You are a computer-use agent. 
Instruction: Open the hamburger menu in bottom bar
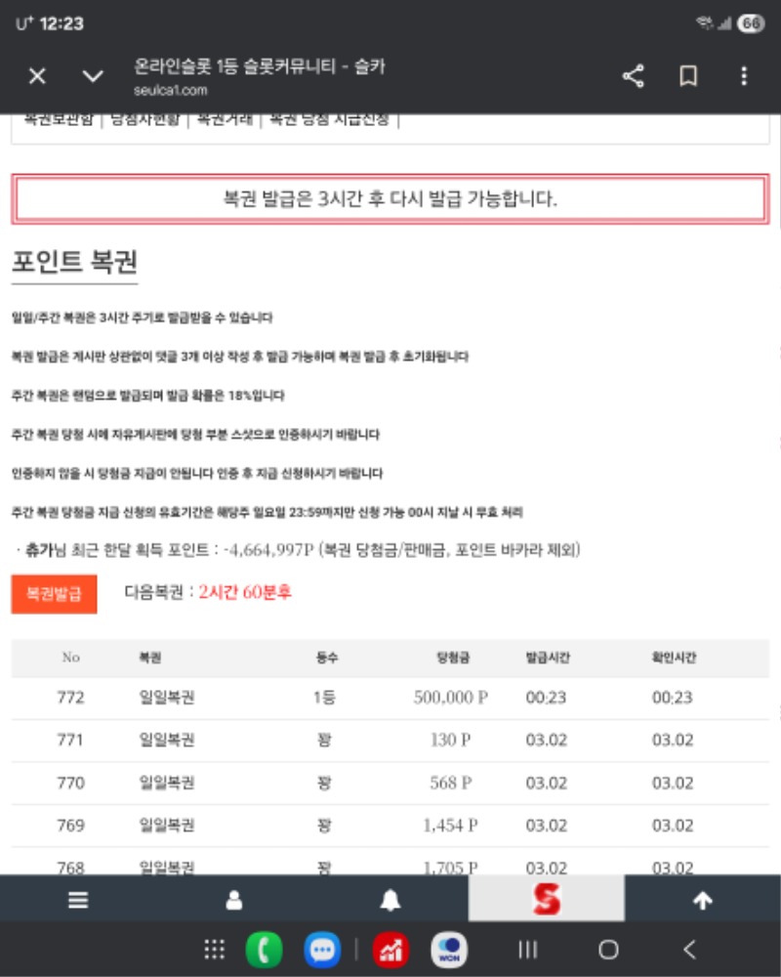coord(78,901)
